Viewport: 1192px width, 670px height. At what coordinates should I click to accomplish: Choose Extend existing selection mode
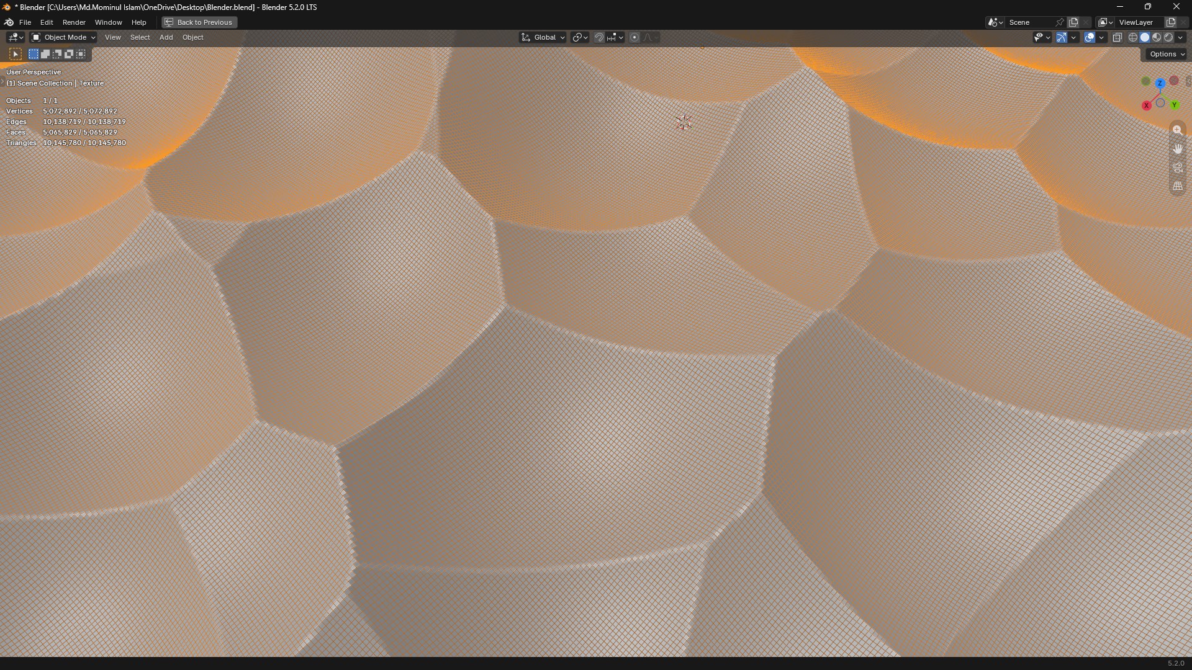click(45, 55)
